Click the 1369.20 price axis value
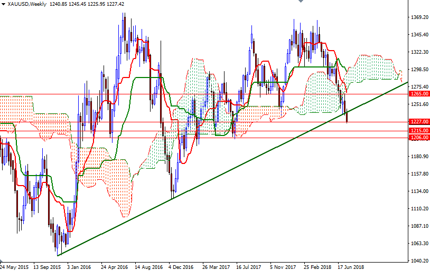Image resolution: width=430 pixels, height=271 pixels. [419, 17]
